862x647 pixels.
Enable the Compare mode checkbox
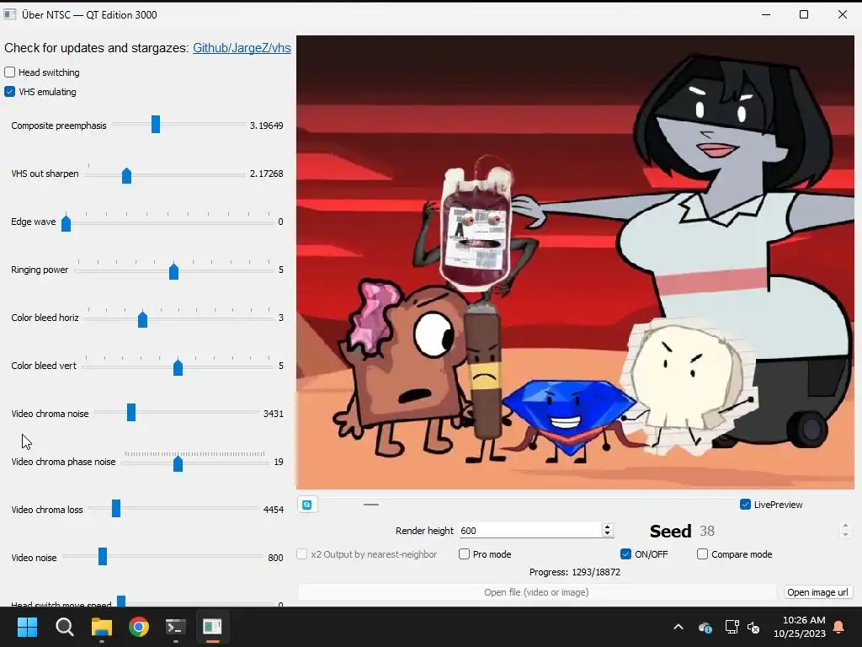[702, 554]
